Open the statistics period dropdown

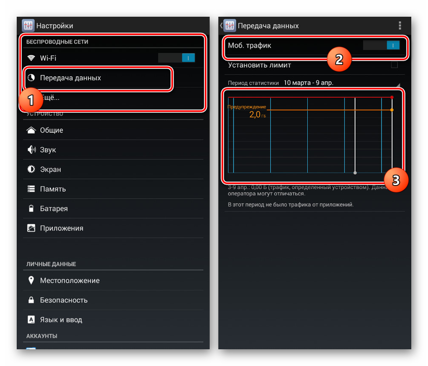pyautogui.click(x=314, y=83)
